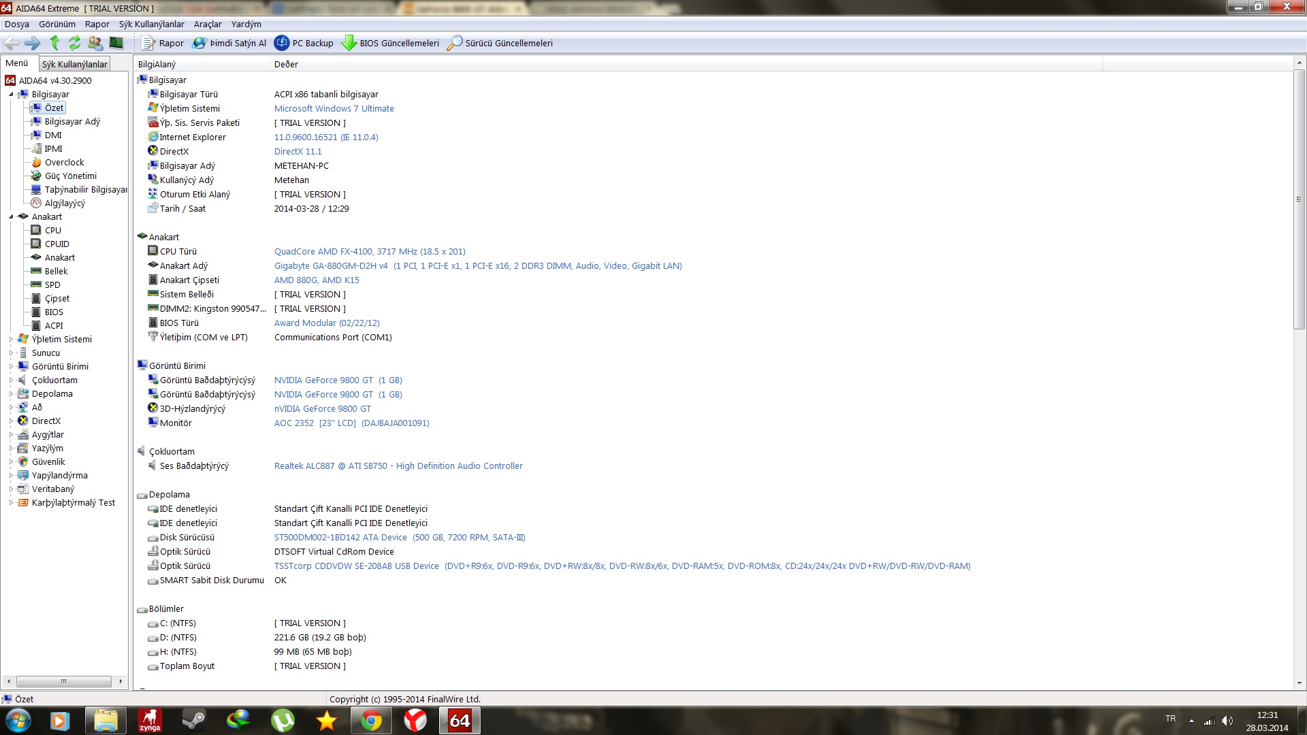Select BIOS in the tree
Viewport: 1307px width, 735px height.
[x=54, y=312]
